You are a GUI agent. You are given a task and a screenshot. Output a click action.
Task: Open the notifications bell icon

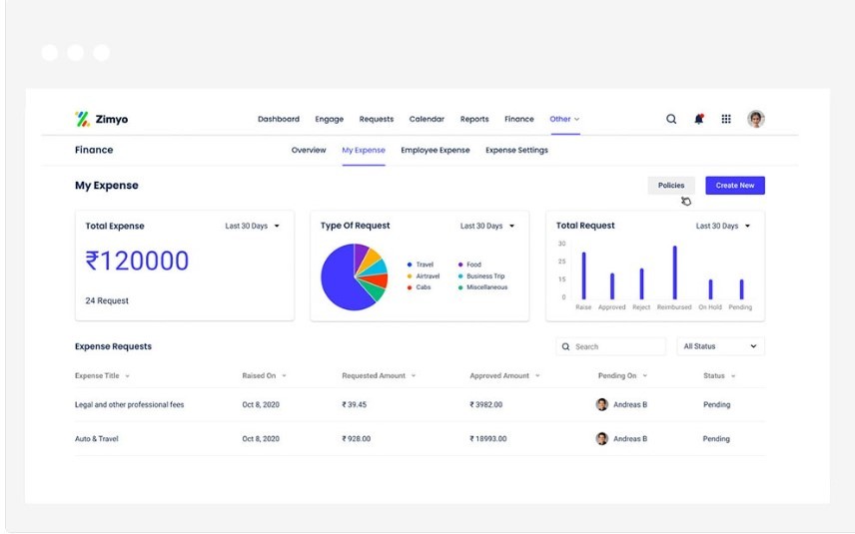pyautogui.click(x=698, y=119)
